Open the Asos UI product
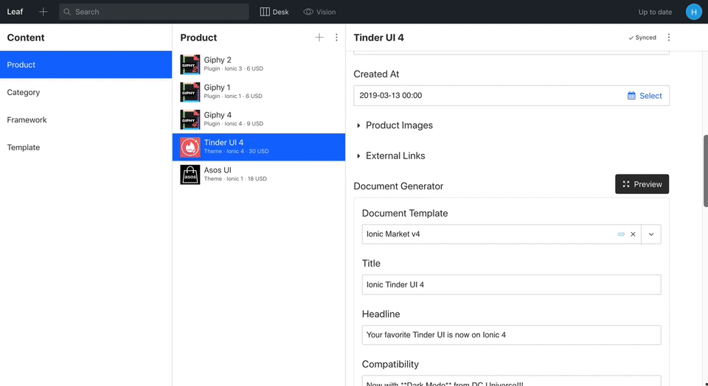 pyautogui.click(x=259, y=175)
